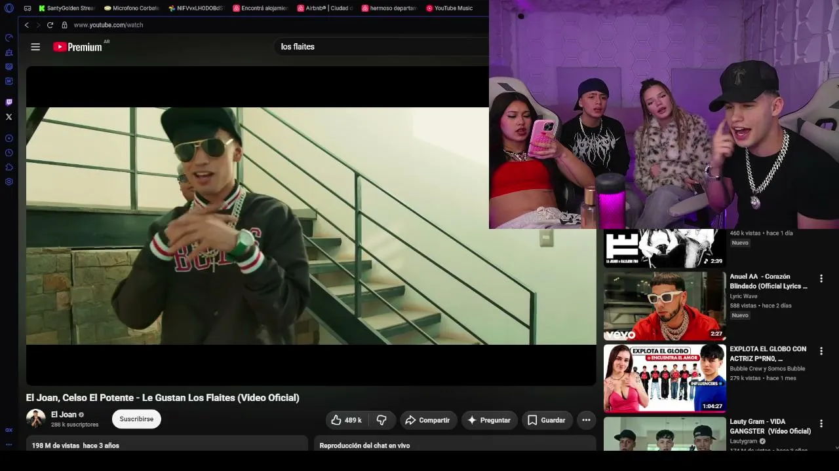This screenshot has width=839, height=471.
Task: Switch to YouTube Music tab
Action: (x=450, y=9)
